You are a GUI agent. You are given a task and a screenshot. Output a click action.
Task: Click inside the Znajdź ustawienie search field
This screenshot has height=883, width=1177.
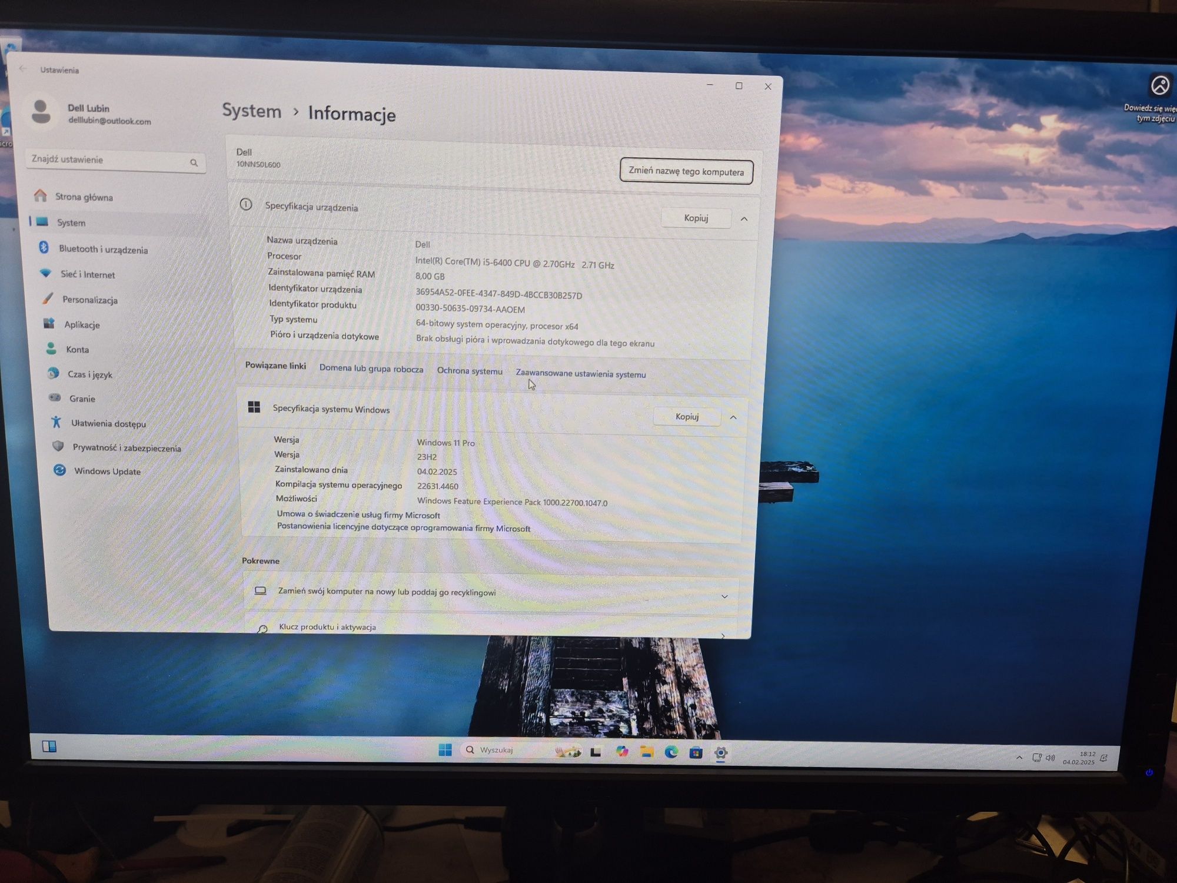tap(115, 161)
